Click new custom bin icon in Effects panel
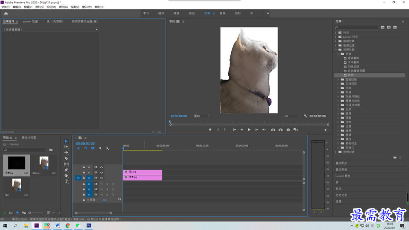The width and height of the screenshot is (409, 230). [395, 157]
